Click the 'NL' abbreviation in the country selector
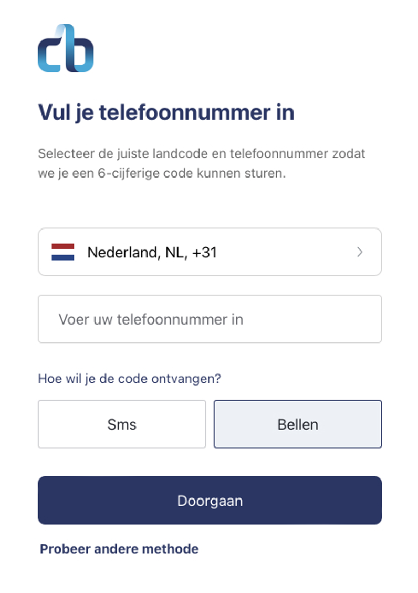Viewport: 418px width, 593px height. pyautogui.click(x=176, y=252)
